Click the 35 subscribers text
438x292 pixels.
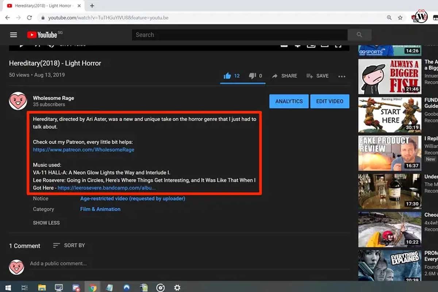click(x=49, y=104)
